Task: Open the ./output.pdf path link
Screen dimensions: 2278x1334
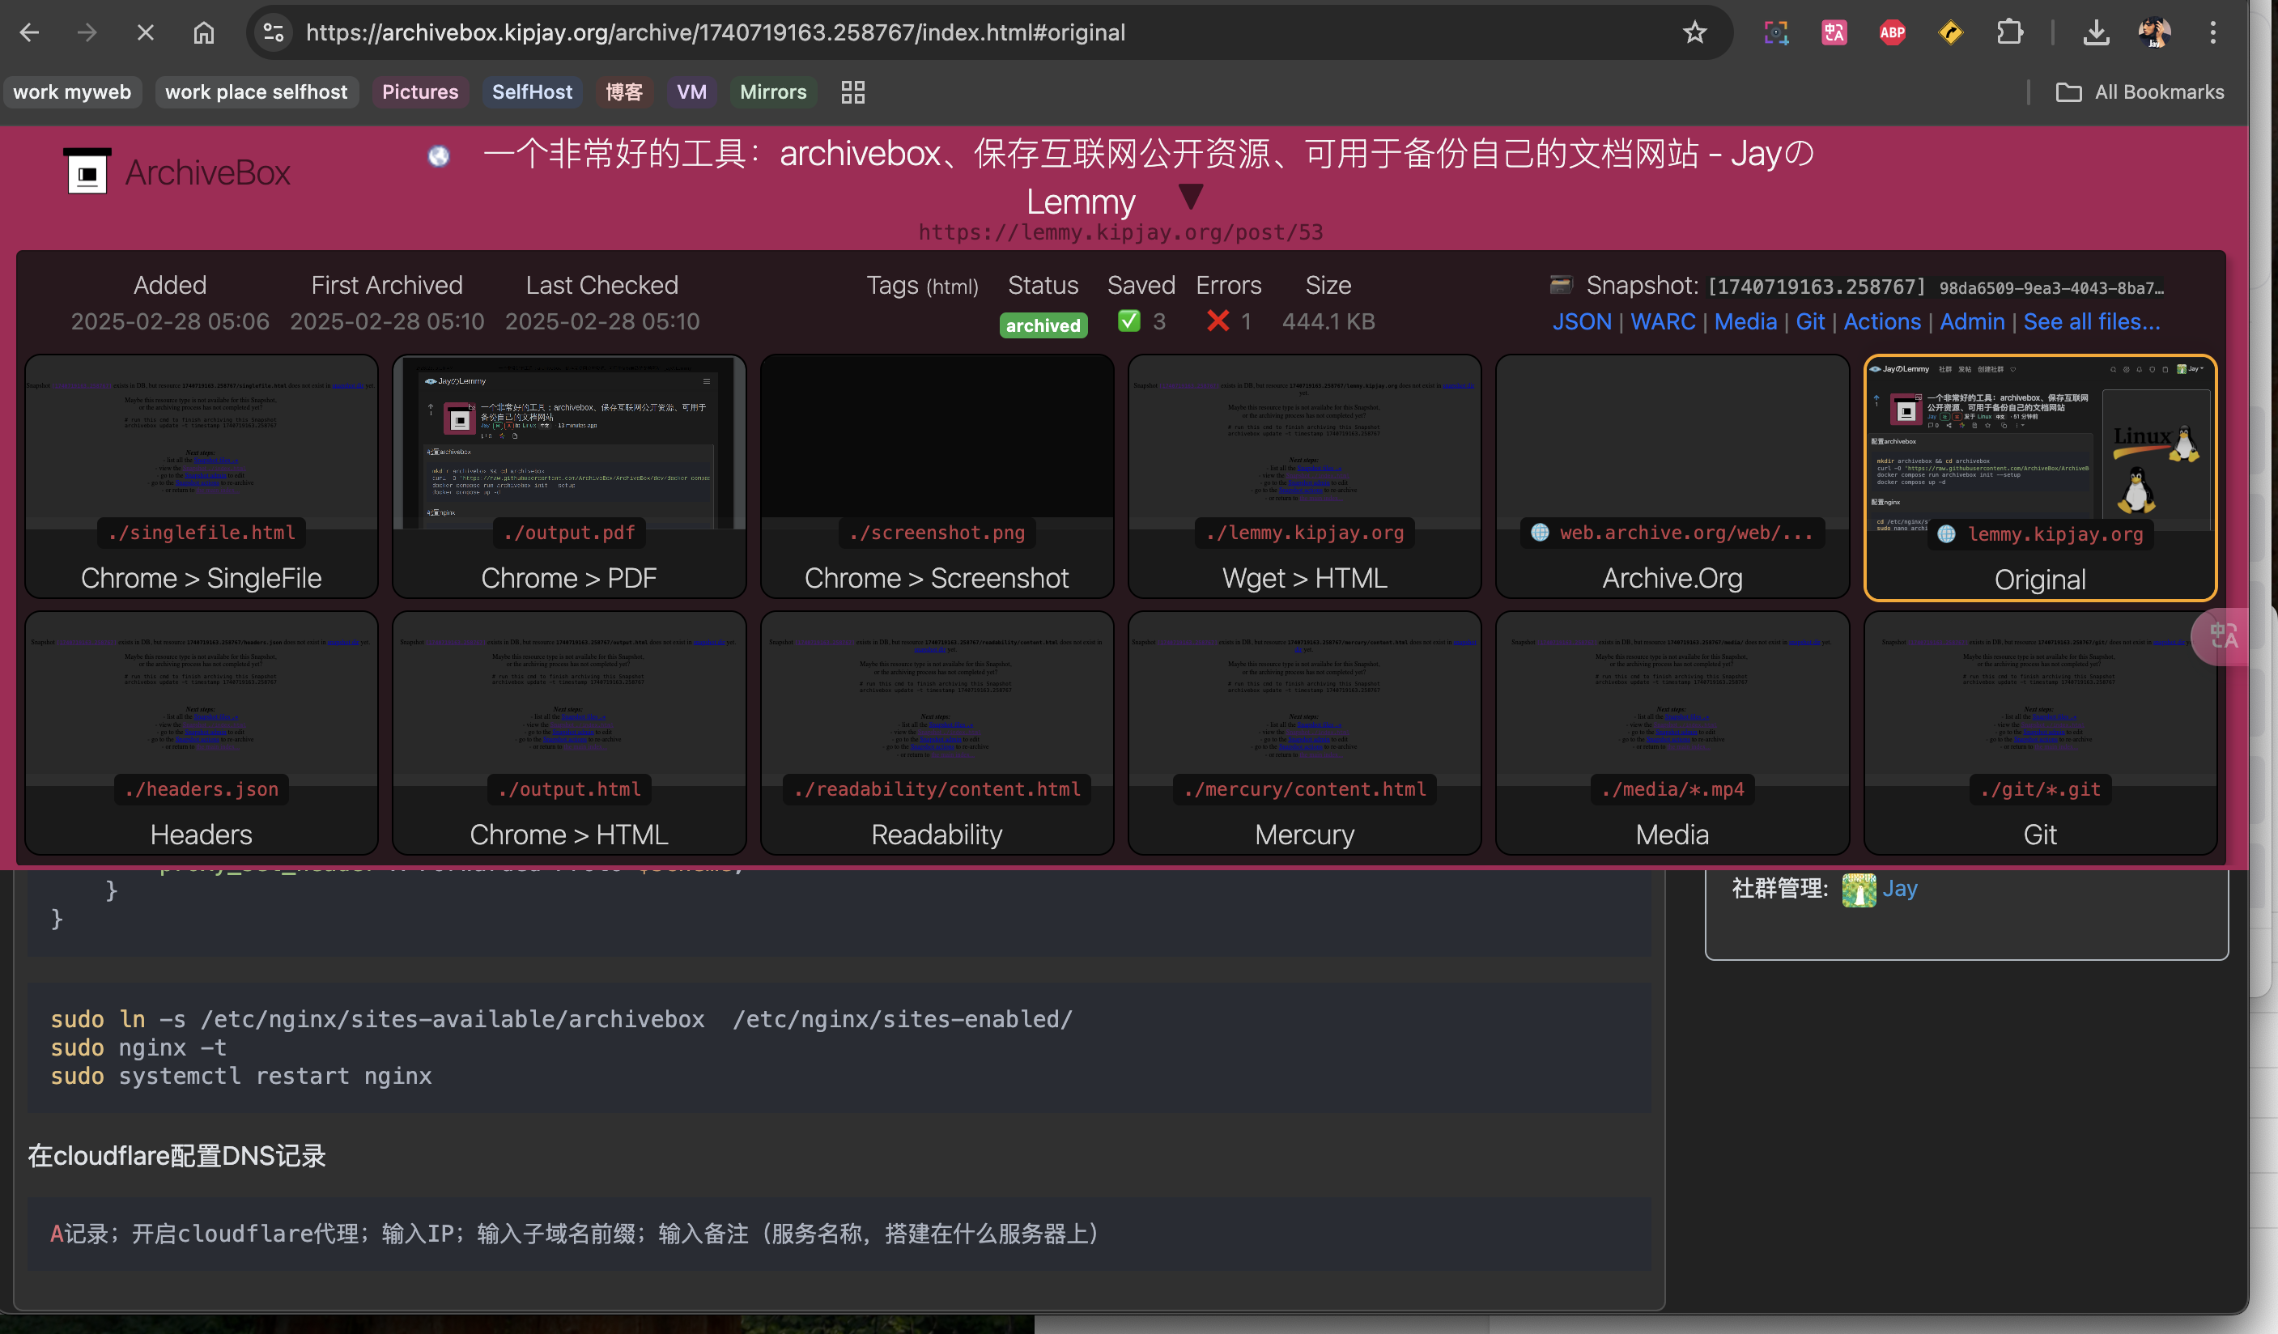Action: pyautogui.click(x=570, y=533)
